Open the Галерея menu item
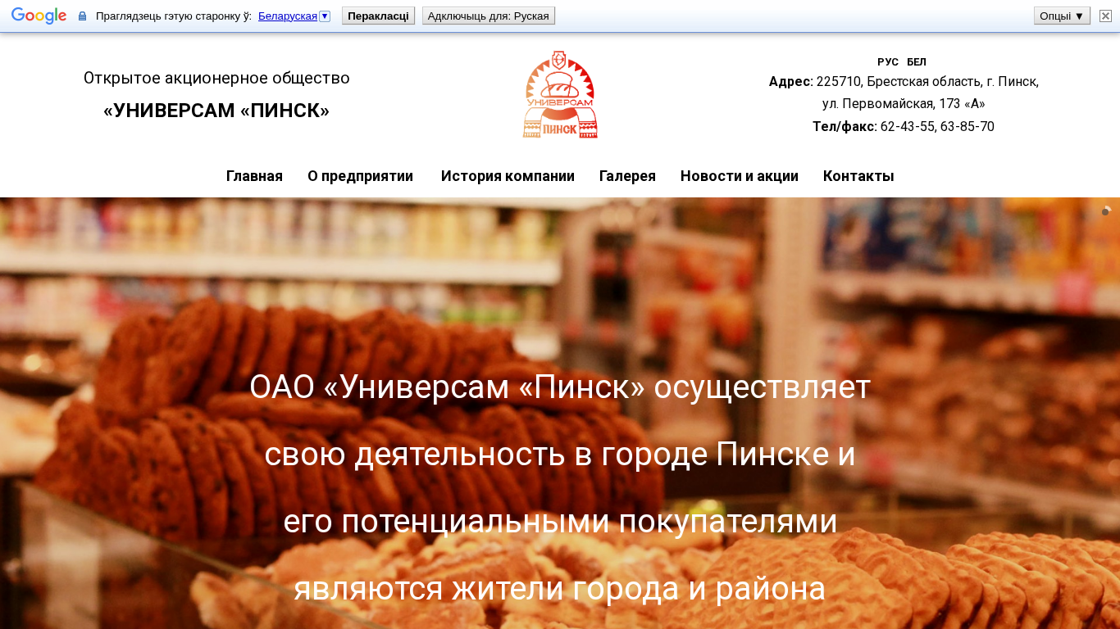The height and width of the screenshot is (629, 1120). pos(627,176)
